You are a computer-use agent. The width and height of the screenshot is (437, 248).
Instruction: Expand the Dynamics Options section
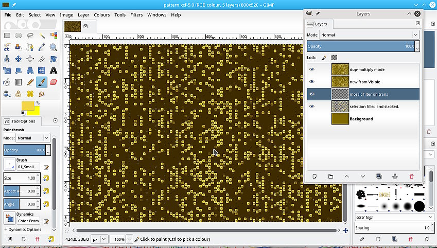click(x=24, y=229)
